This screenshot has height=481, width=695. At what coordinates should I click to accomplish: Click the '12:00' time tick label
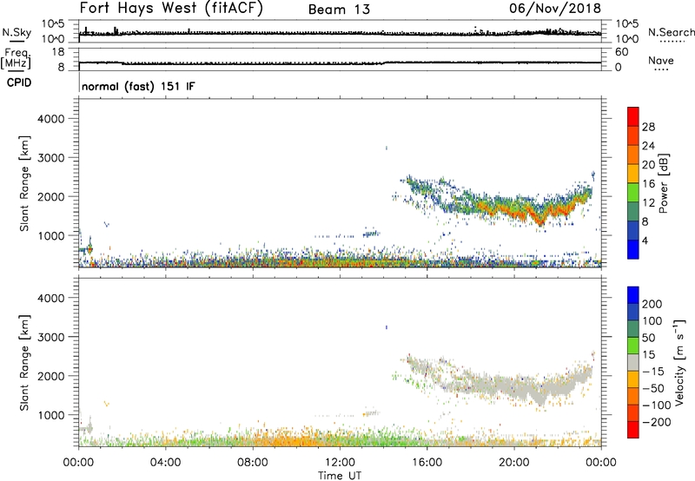tap(340, 463)
